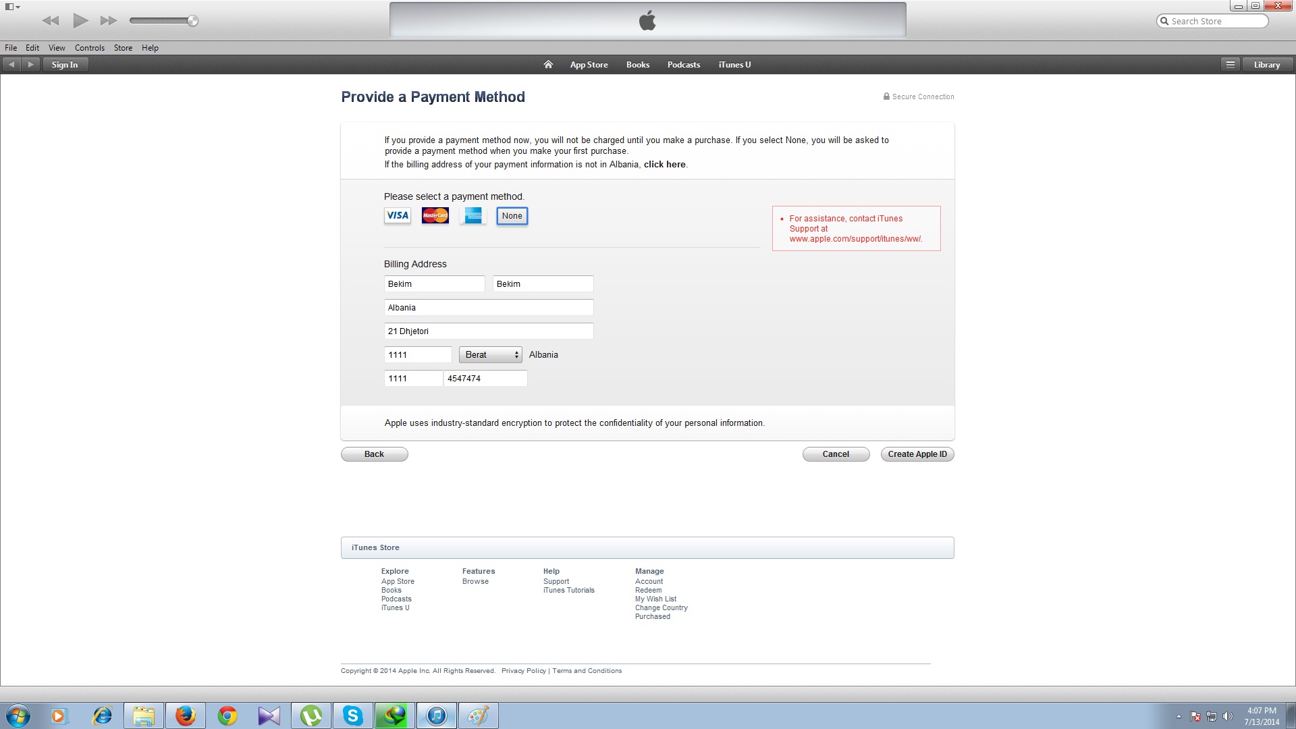Switch to the Podcasts tab
Viewport: 1296px width, 729px height.
tap(683, 65)
